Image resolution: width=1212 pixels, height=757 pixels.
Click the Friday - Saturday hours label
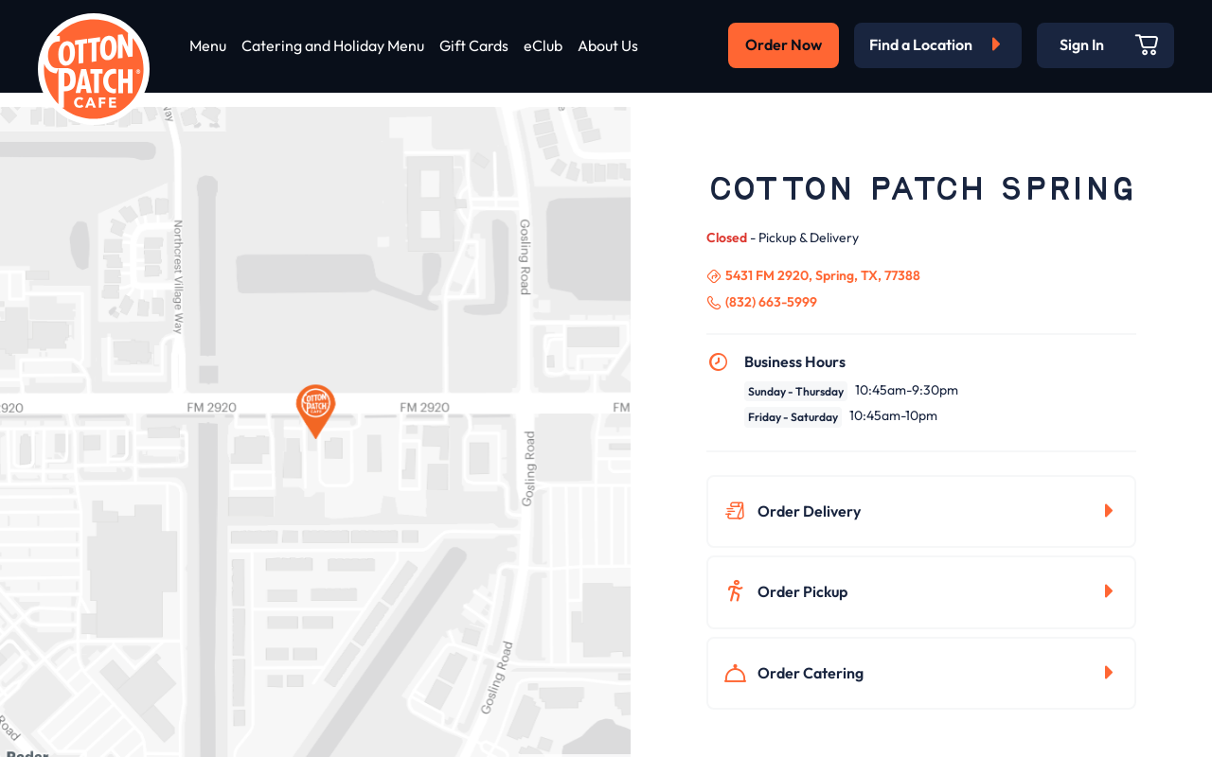click(793, 417)
